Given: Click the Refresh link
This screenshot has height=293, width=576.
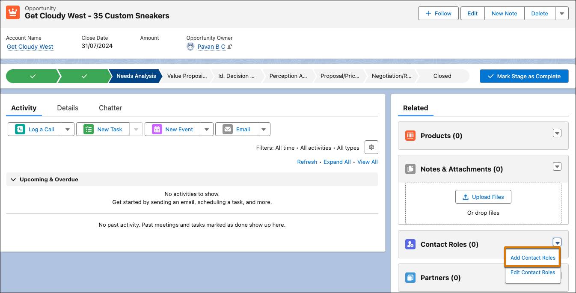Looking at the screenshot, I should (x=307, y=162).
